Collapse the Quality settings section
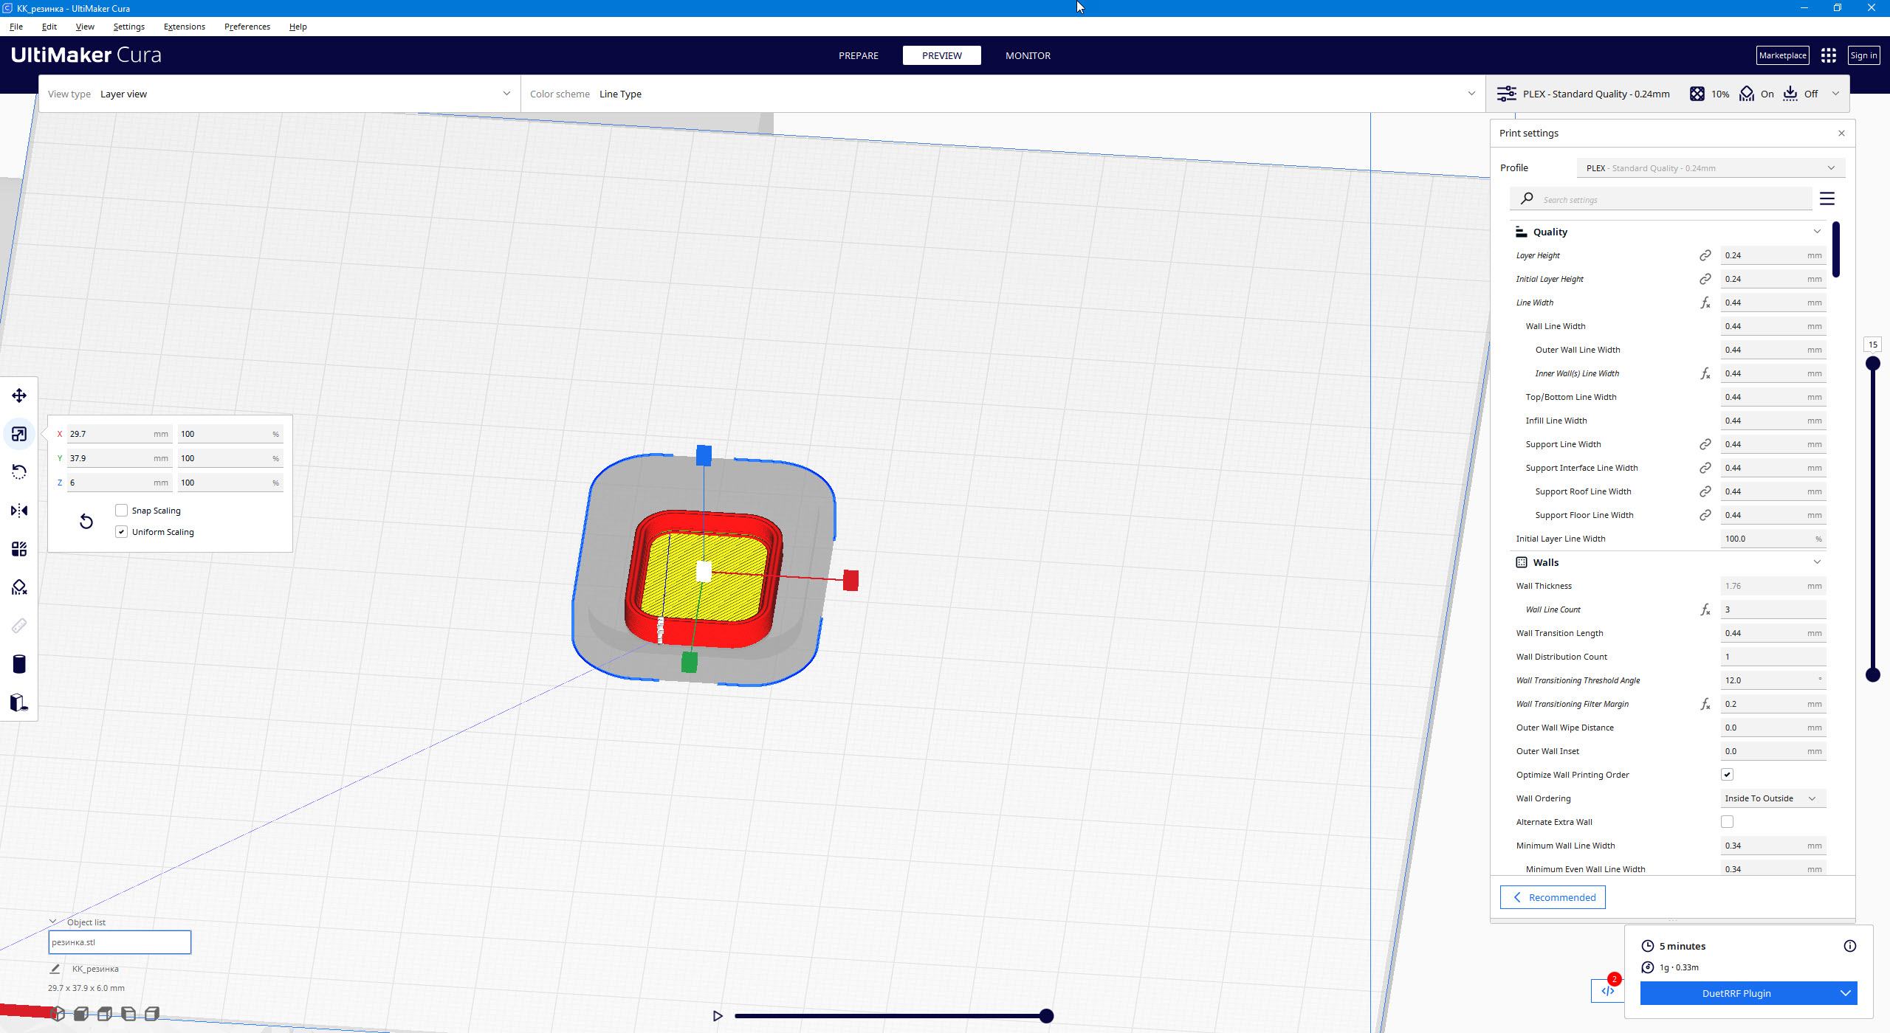1890x1033 pixels. click(1817, 231)
